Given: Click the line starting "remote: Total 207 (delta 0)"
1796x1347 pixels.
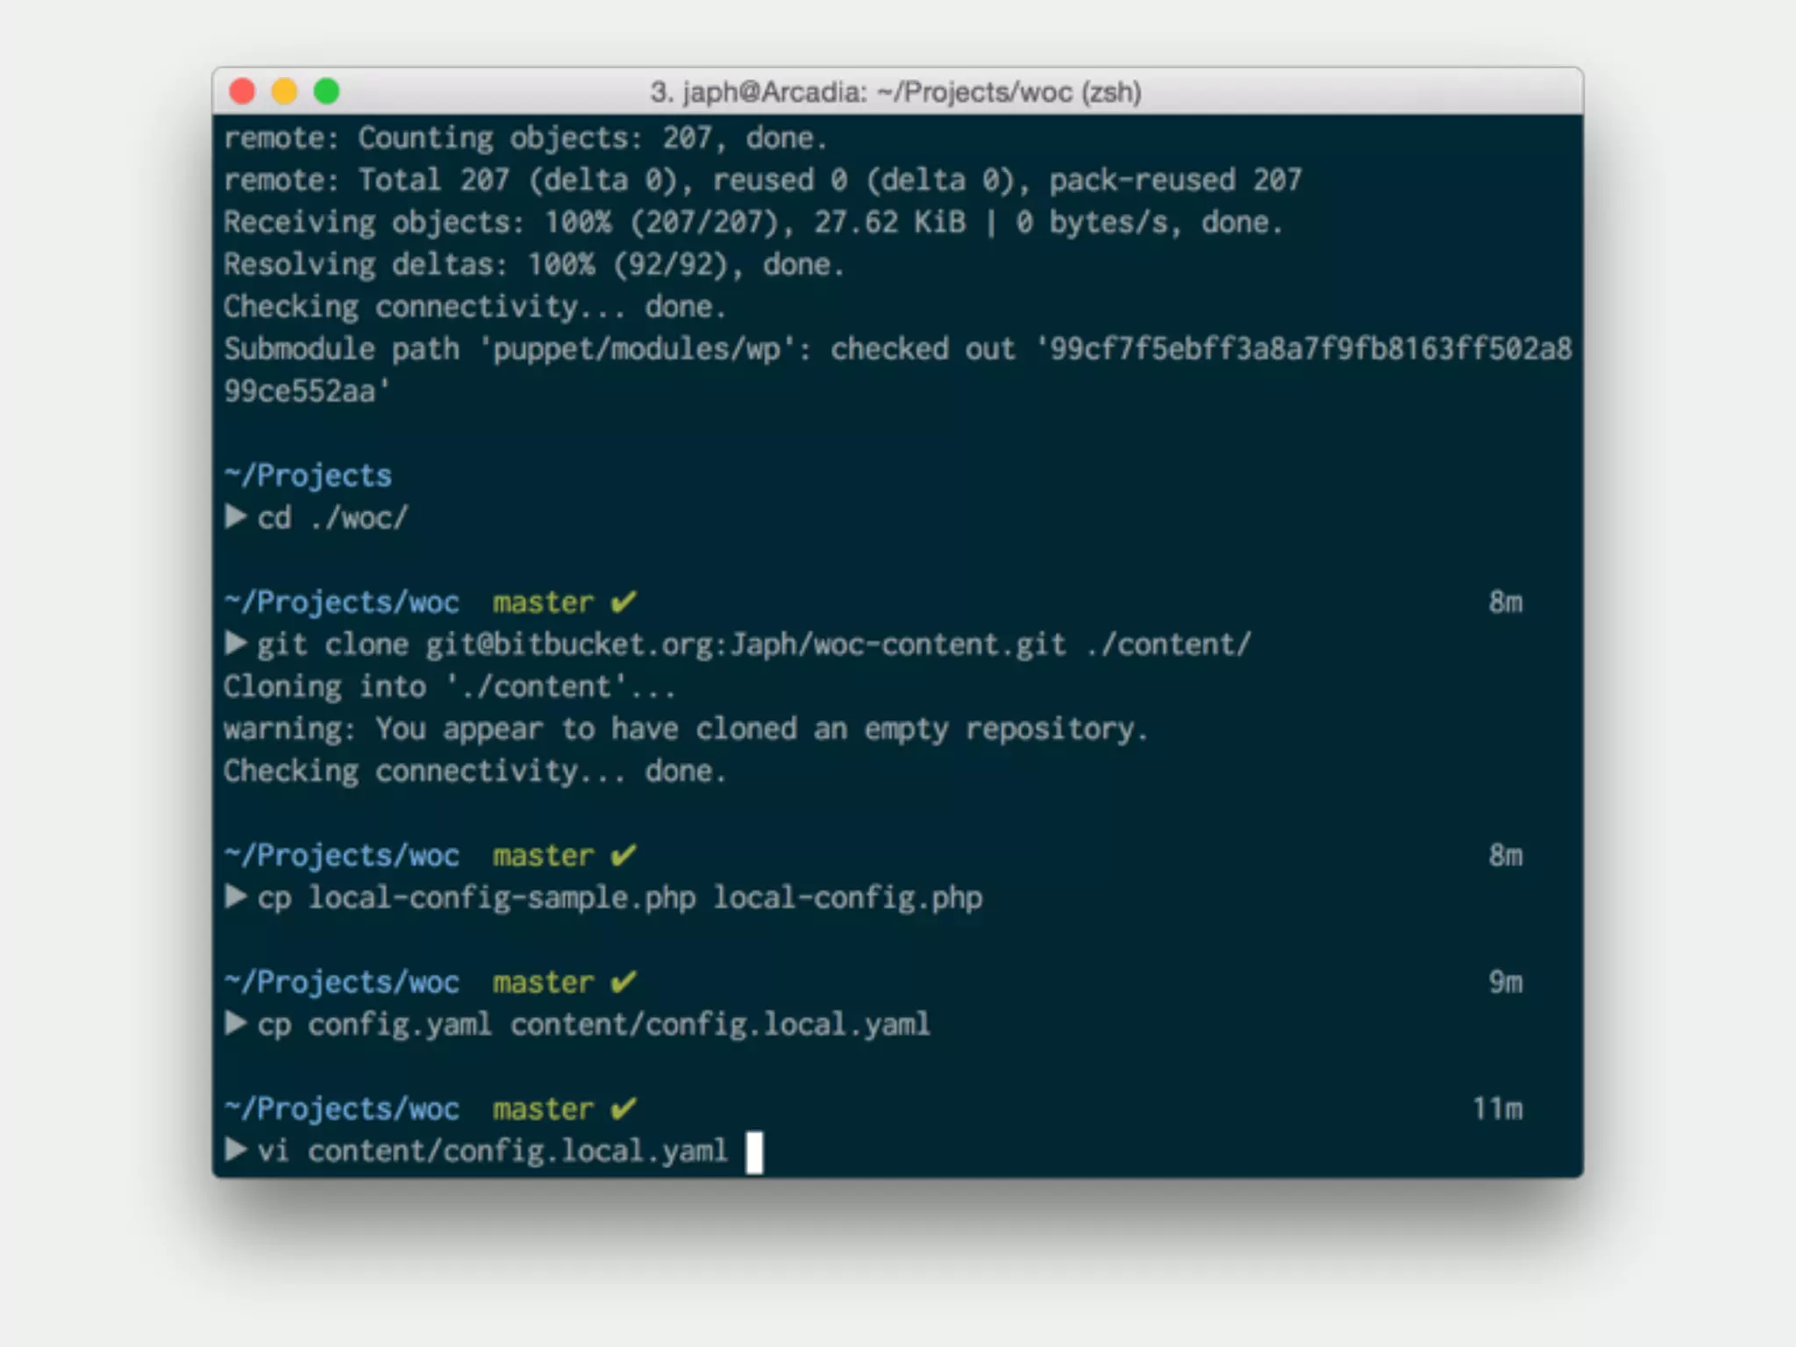Looking at the screenshot, I should click(762, 180).
